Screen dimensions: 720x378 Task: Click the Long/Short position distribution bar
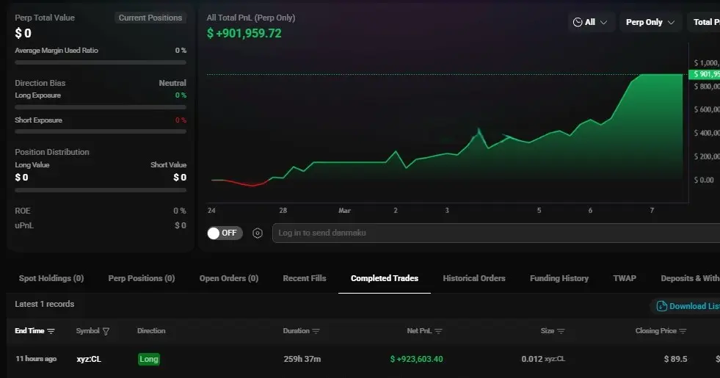(x=101, y=190)
